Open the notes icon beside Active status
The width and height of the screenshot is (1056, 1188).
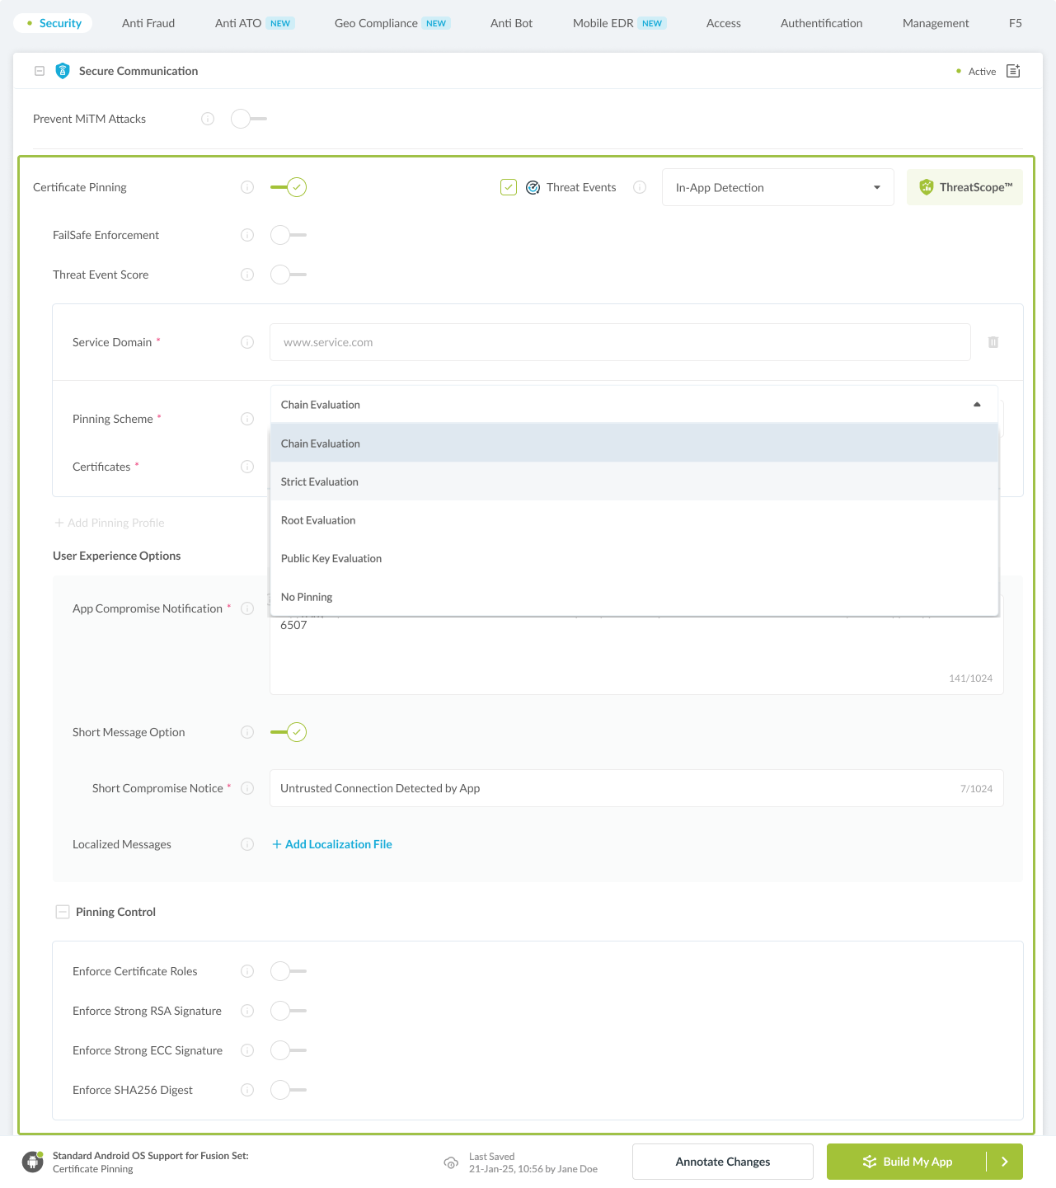(1013, 71)
